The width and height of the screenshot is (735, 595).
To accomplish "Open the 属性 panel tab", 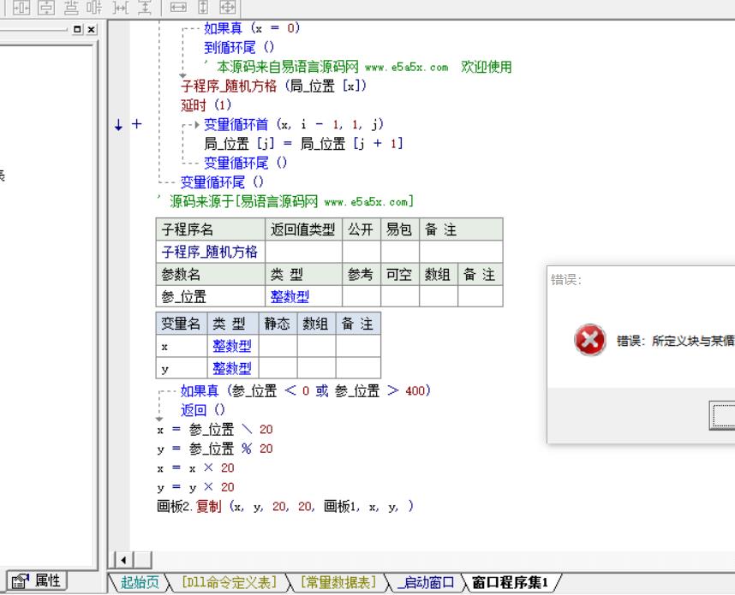I will tap(37, 581).
